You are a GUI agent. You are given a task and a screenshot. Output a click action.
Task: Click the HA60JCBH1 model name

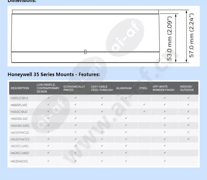click(19, 98)
